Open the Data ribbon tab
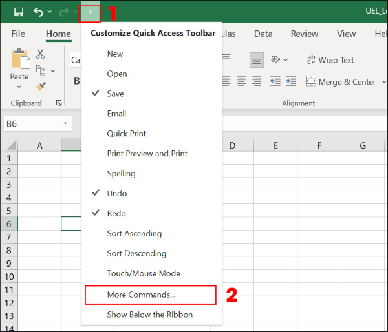388x332 pixels. 263,34
